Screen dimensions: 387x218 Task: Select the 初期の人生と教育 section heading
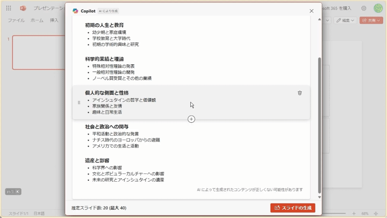[104, 25]
